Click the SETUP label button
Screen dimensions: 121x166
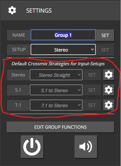click(x=19, y=50)
